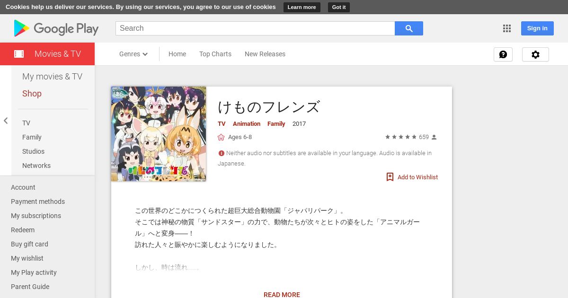Focus the Search input field
The image size is (568, 298).
(255, 28)
